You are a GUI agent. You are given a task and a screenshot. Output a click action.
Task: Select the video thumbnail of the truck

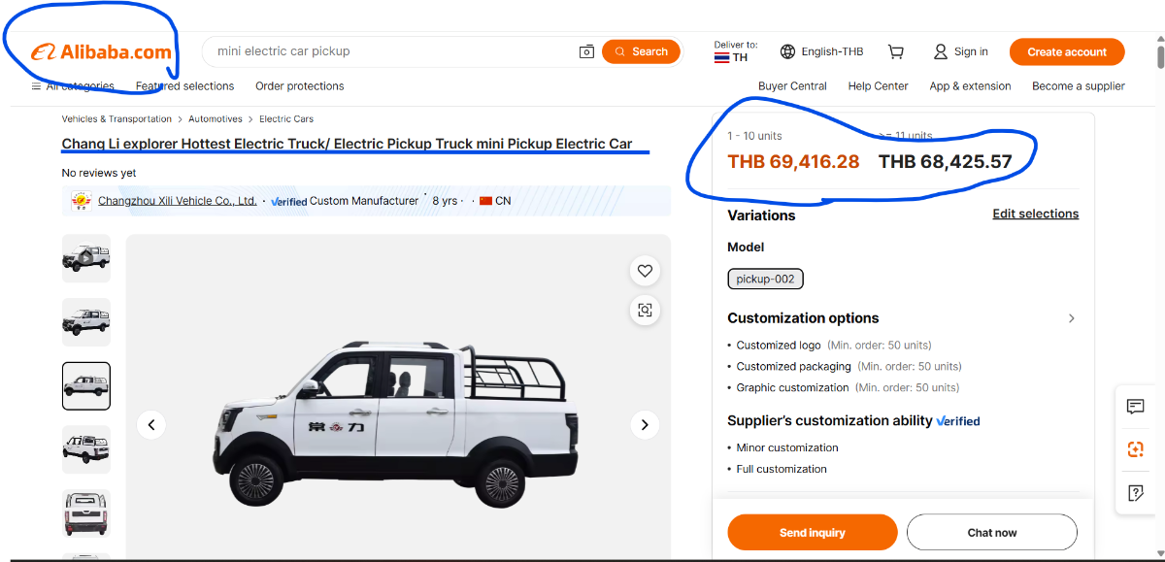86,258
